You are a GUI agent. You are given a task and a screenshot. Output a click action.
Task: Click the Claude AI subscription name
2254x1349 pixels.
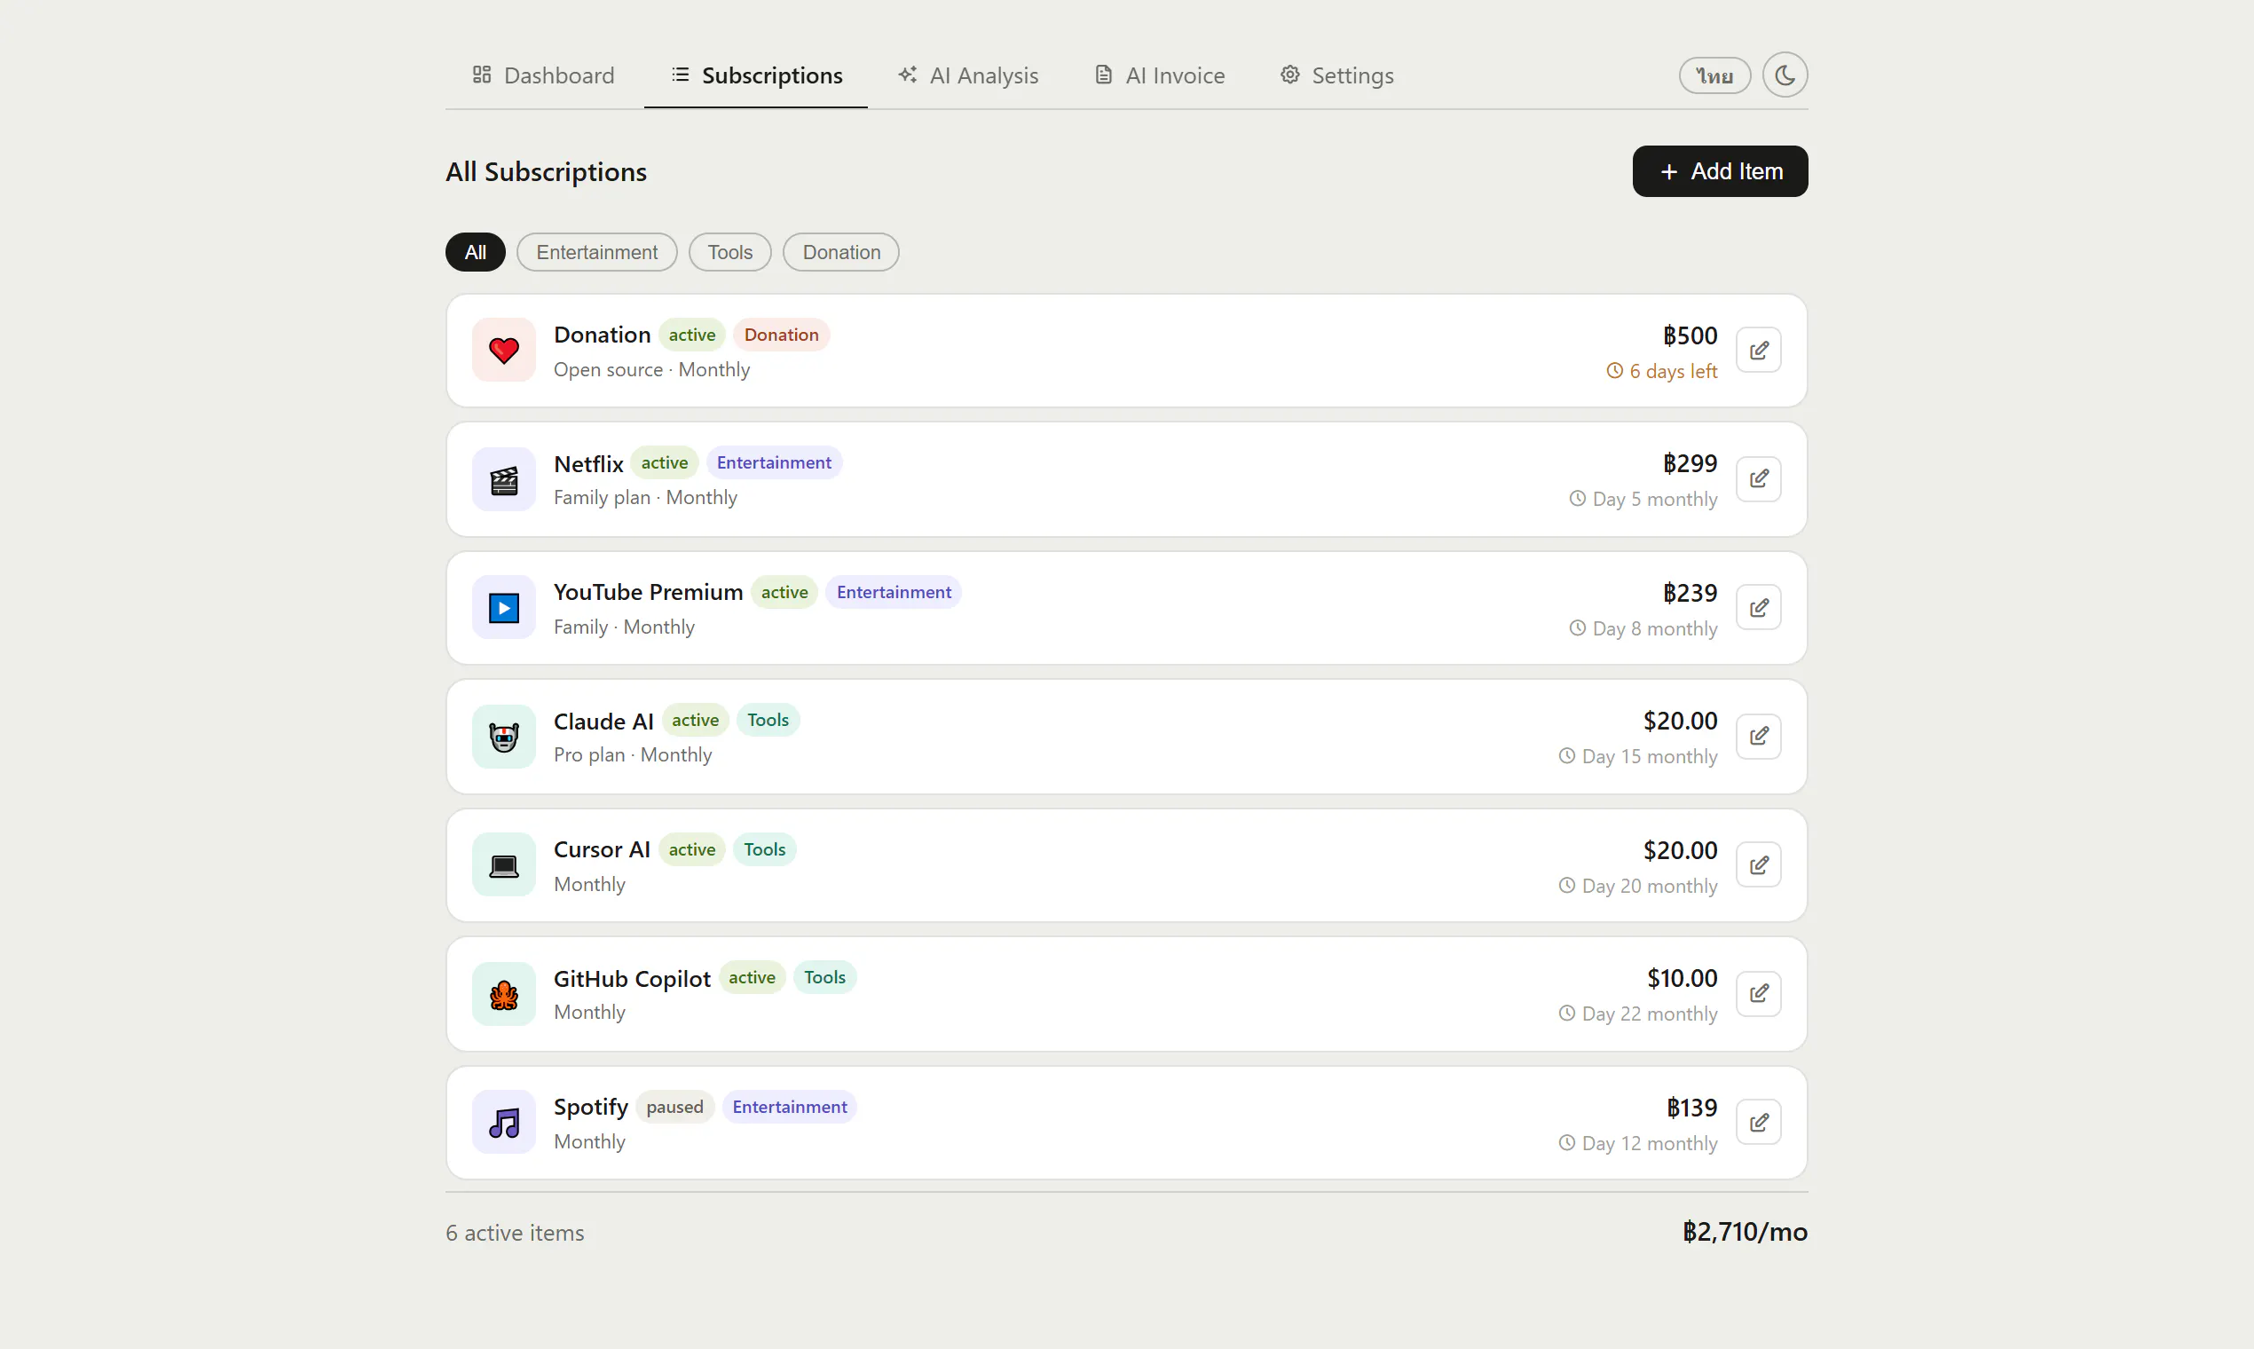[x=603, y=722]
